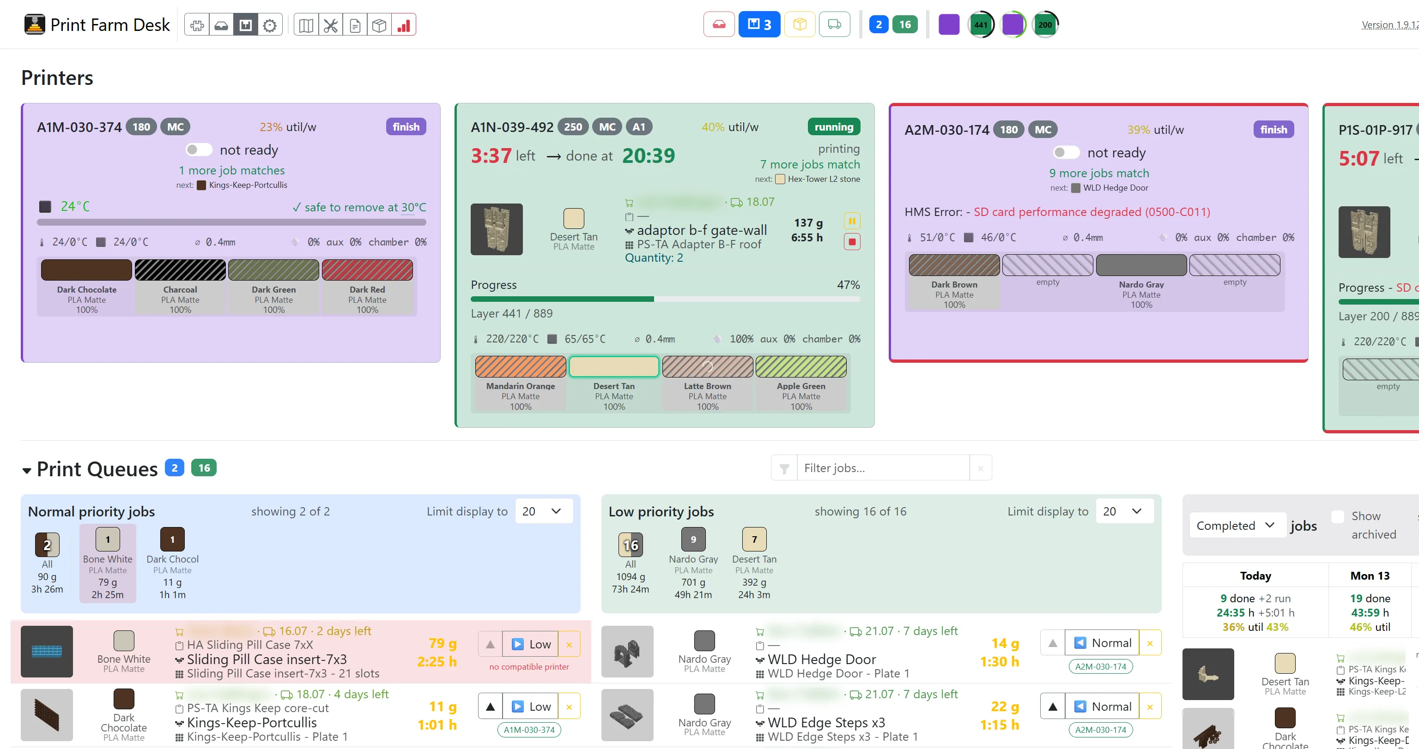Open the wrench and screwdriver tools icon
The image size is (1419, 749).
(331, 25)
